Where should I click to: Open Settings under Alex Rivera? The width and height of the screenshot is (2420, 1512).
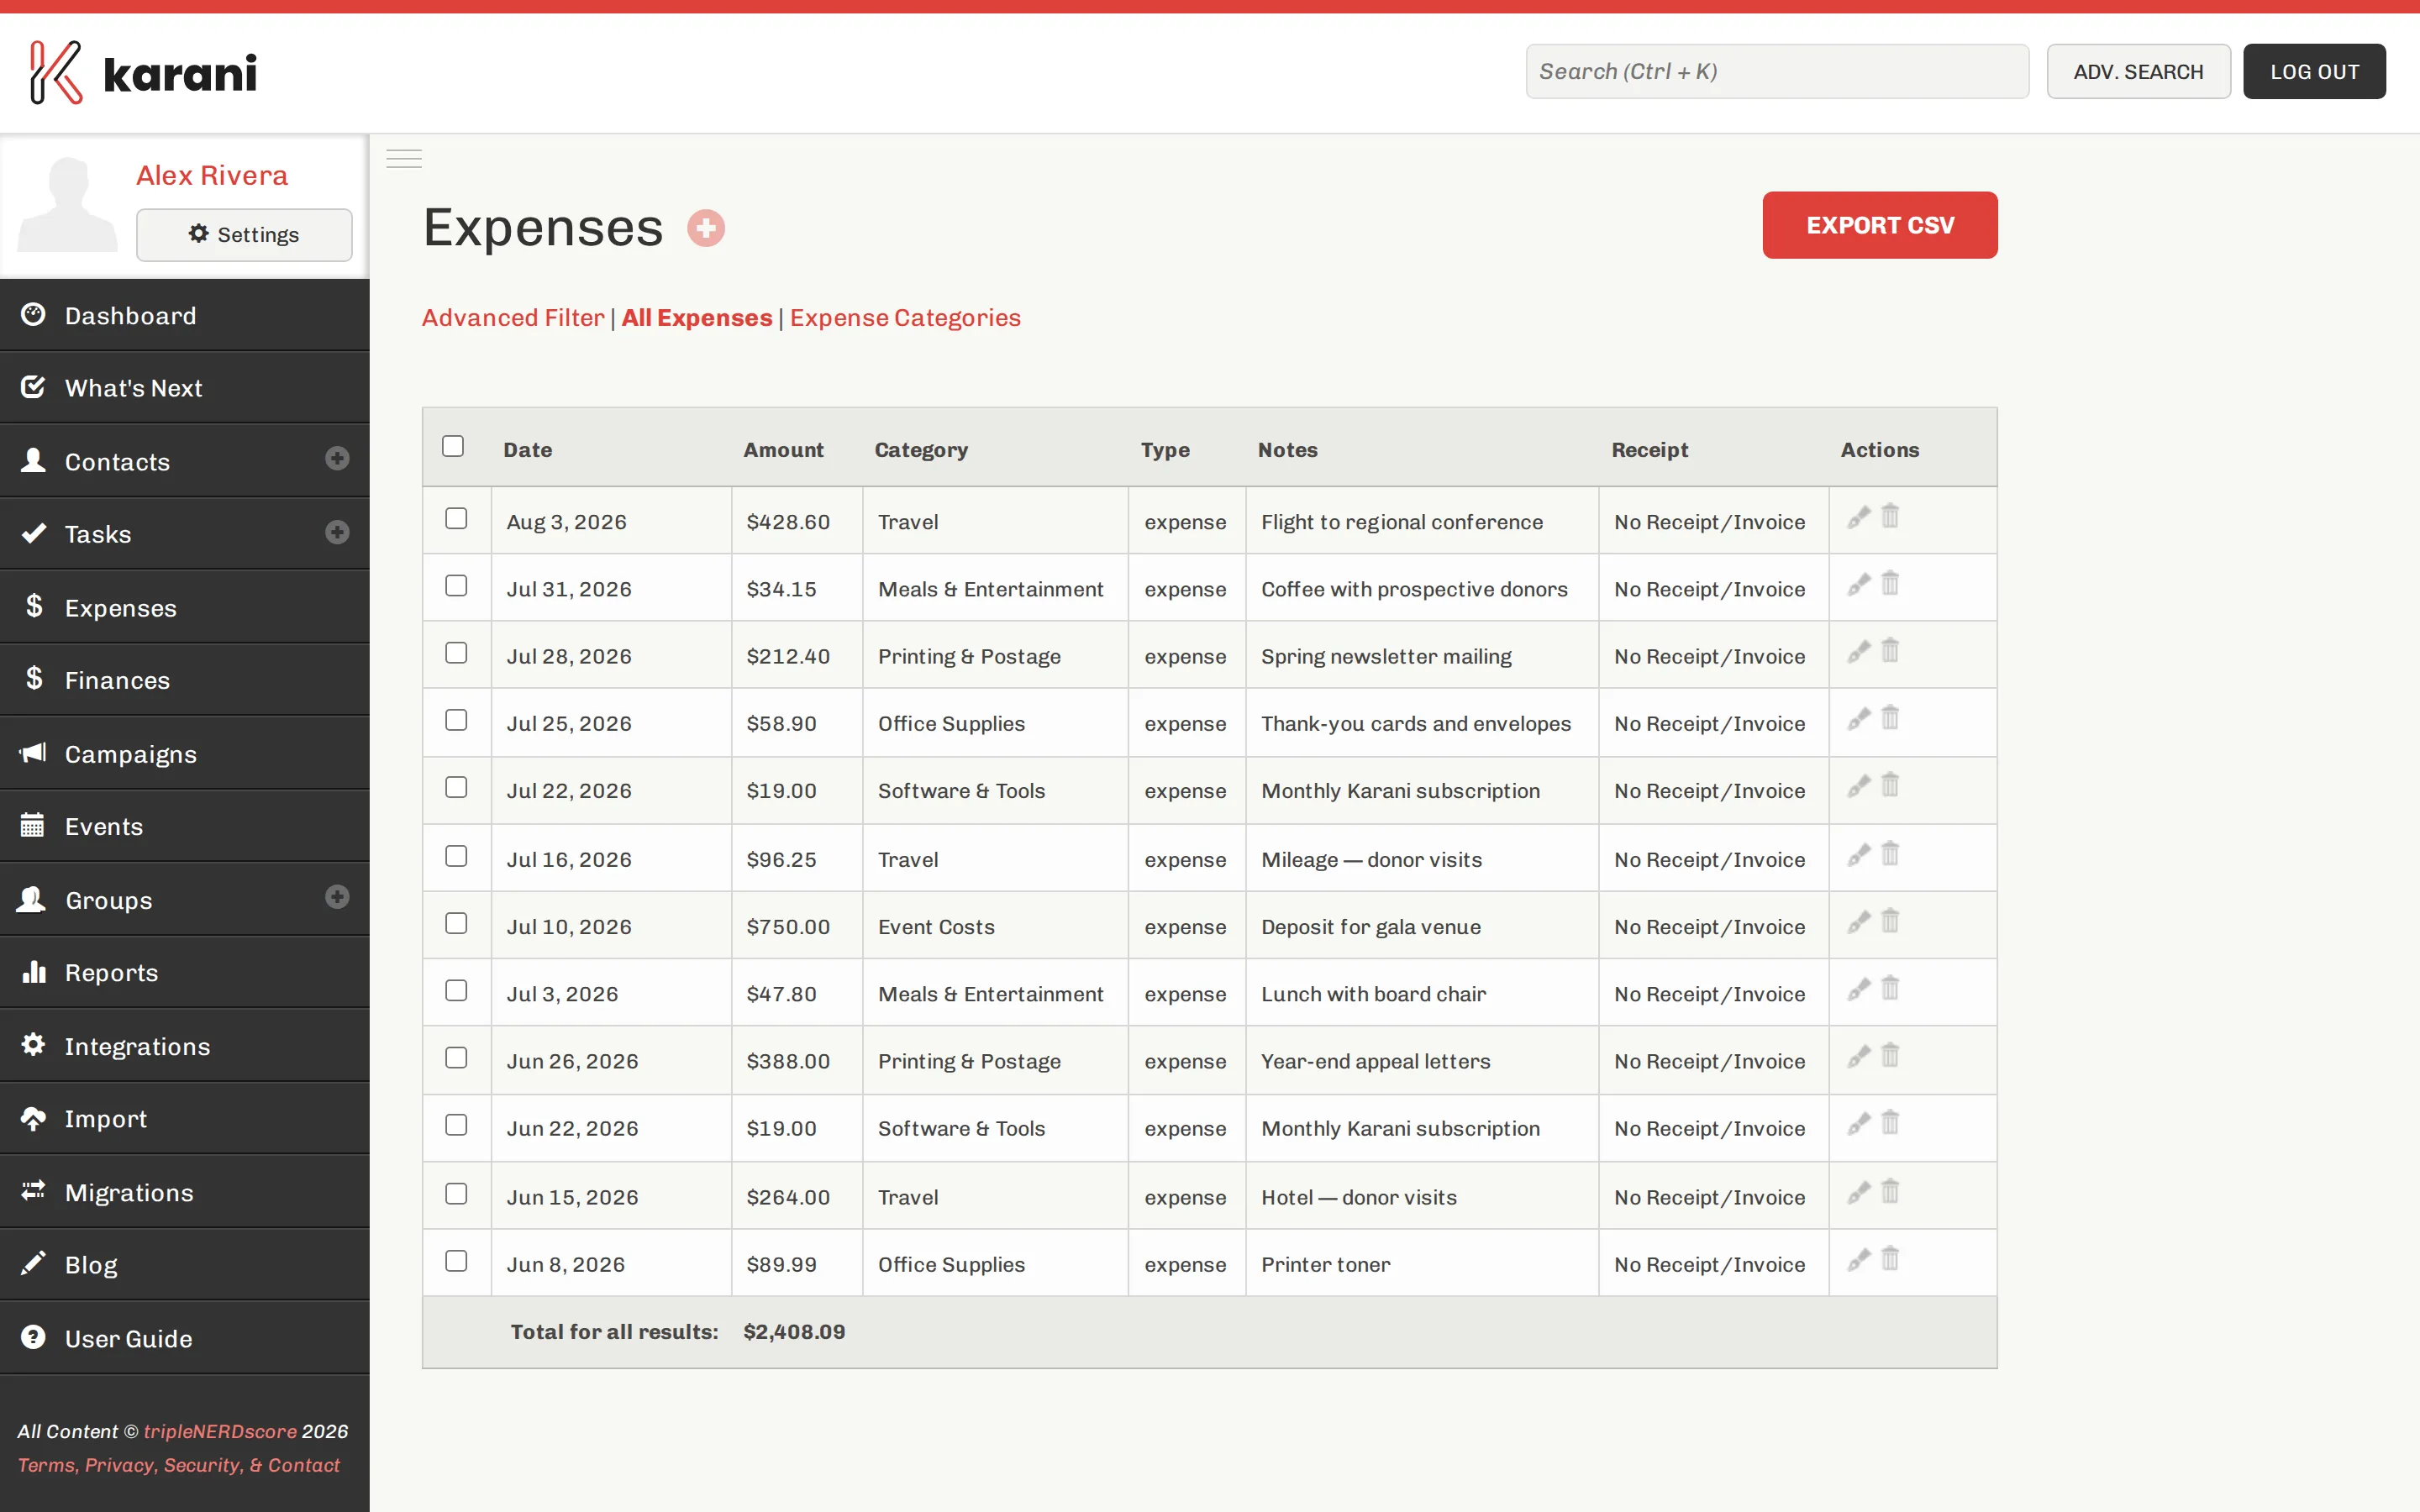click(x=244, y=235)
